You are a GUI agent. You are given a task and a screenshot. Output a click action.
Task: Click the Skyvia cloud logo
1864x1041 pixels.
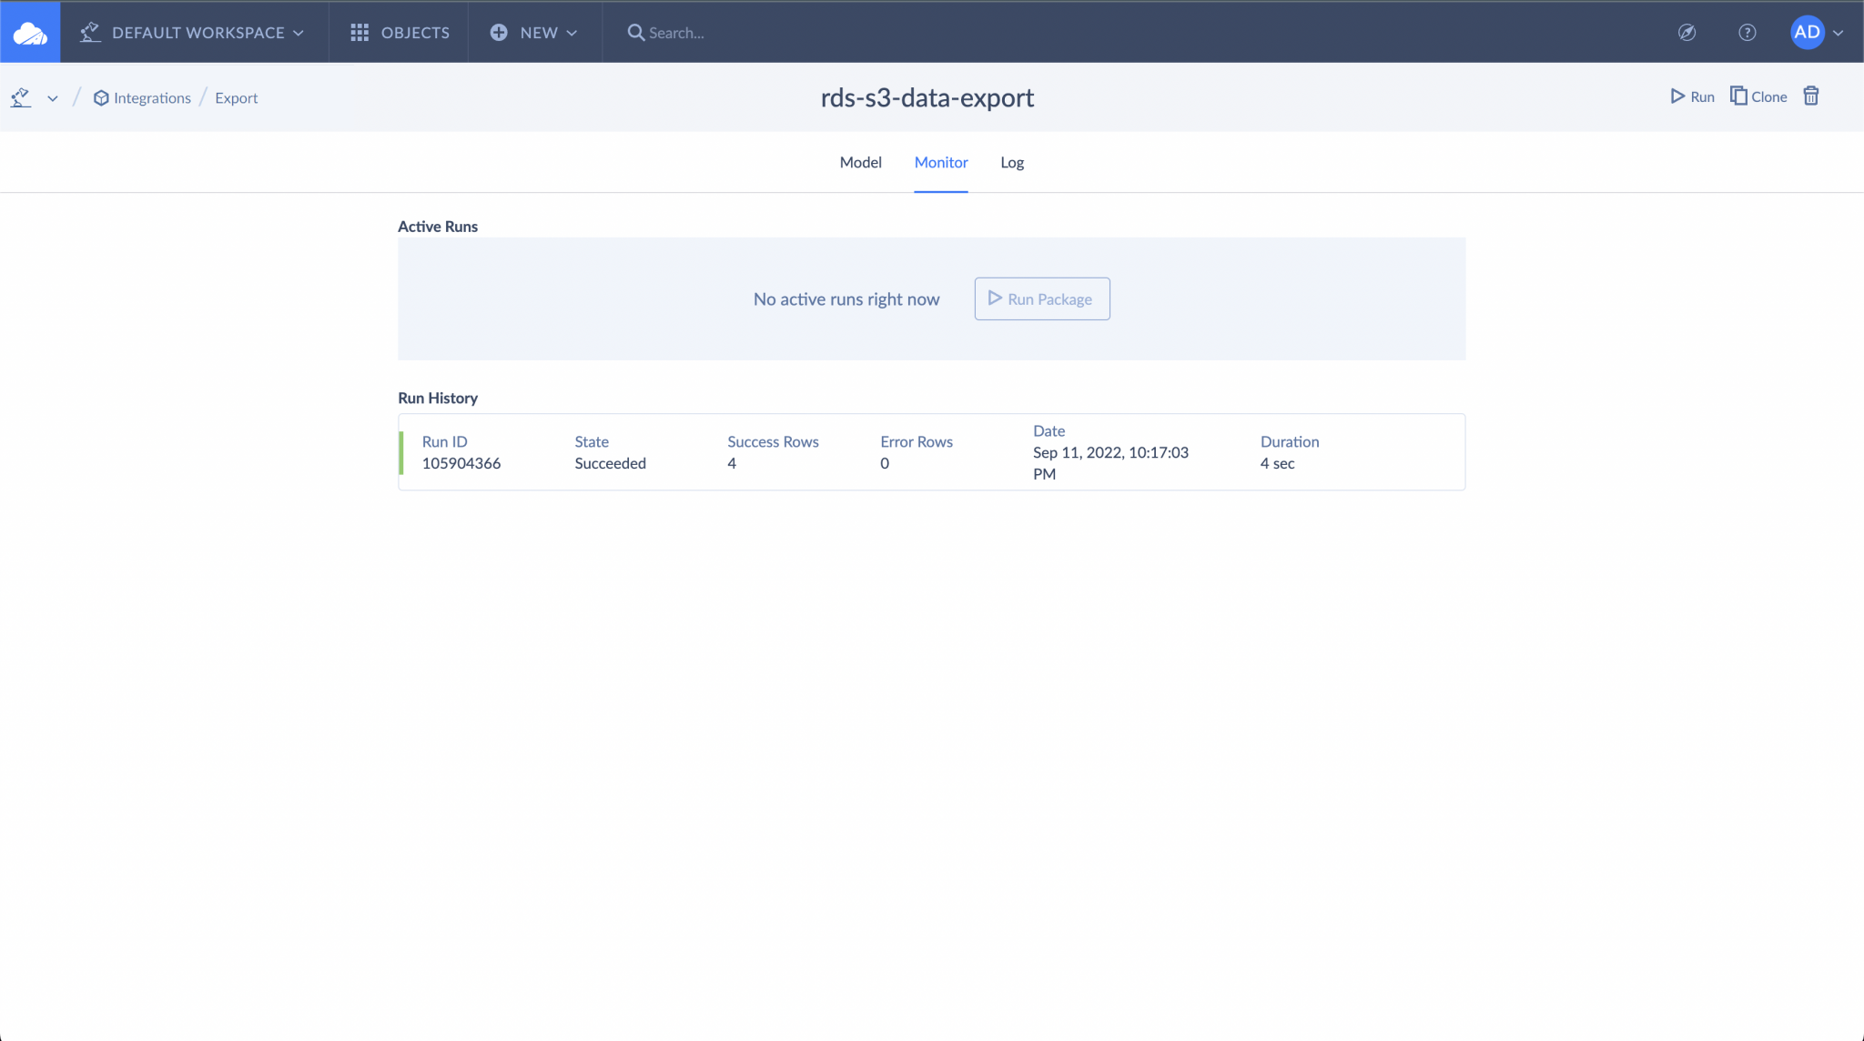click(x=30, y=32)
